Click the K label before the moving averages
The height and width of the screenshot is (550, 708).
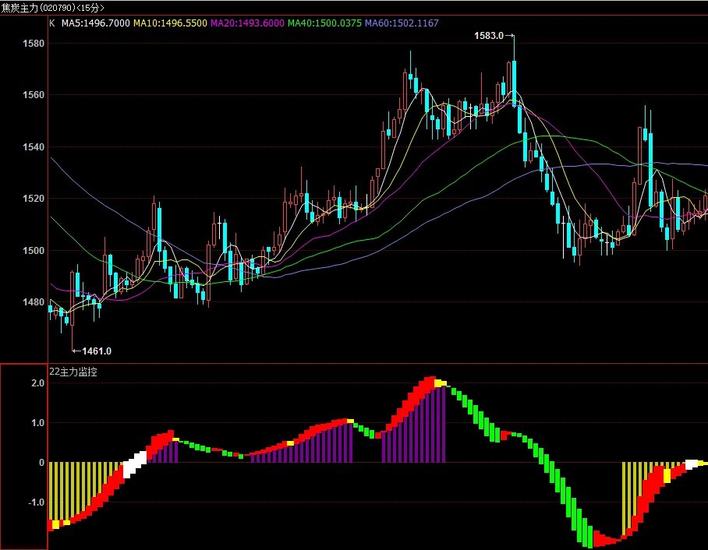click(x=52, y=23)
